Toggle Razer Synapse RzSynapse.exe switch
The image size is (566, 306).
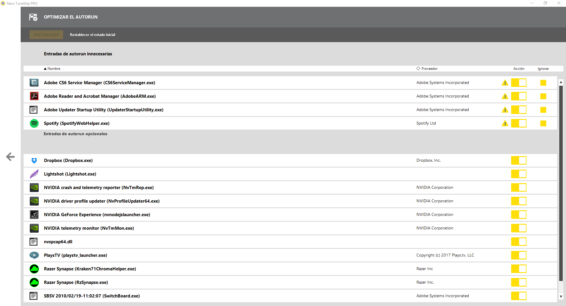point(519,282)
